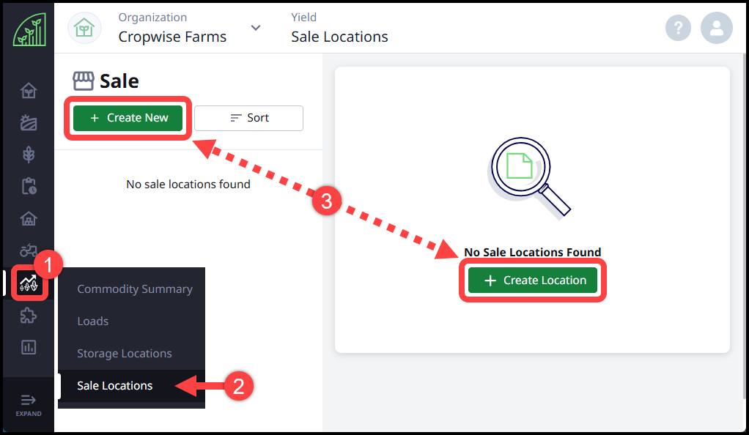Viewport: 749px width, 435px height.
Task: Open the Cropwise logo home
Action: [29, 29]
